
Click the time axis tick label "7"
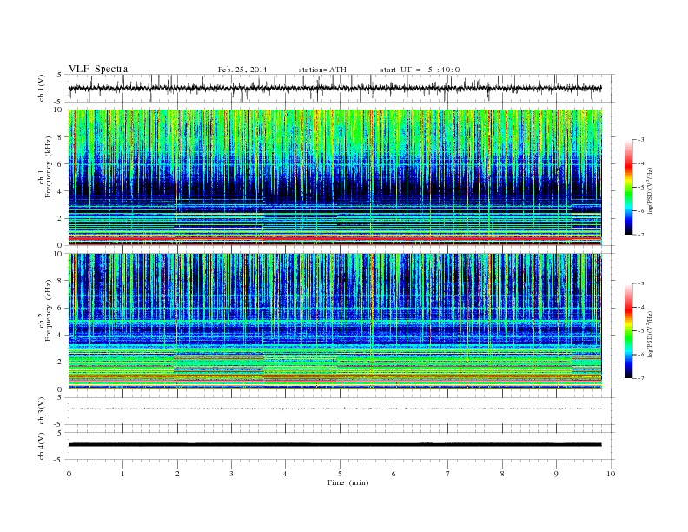point(448,474)
